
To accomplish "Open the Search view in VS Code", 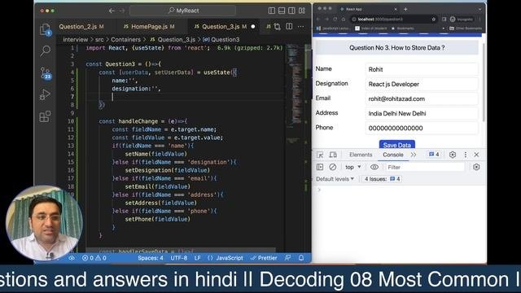I will [x=46, y=50].
